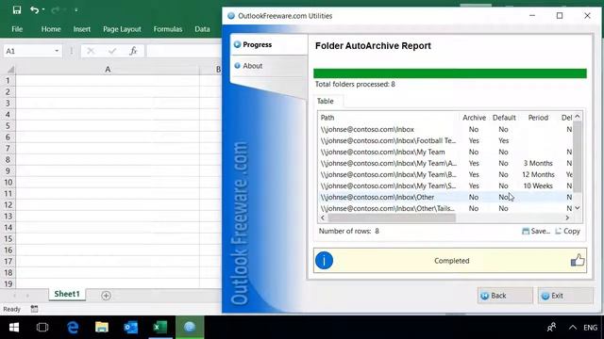Click the Copy report button
The height and width of the screenshot is (339, 604).
click(x=568, y=231)
